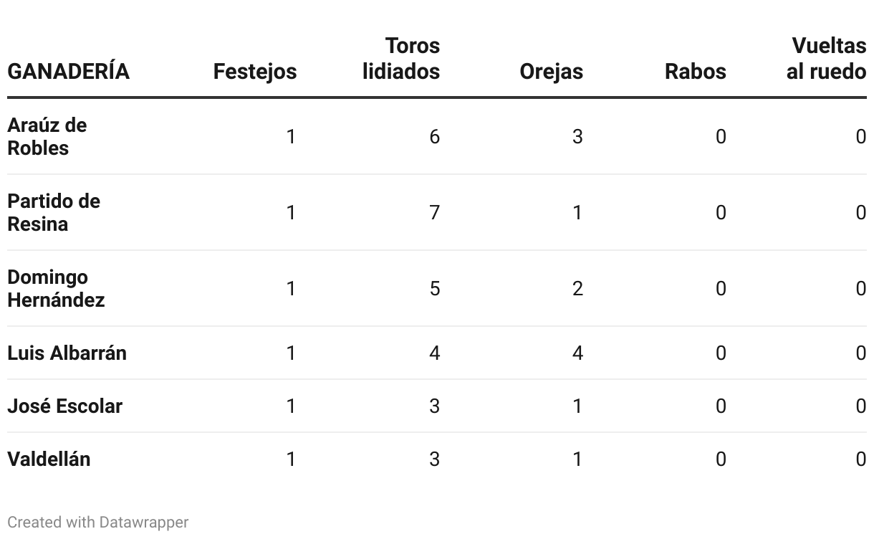Open the Created with Datawrapper link
The image size is (874, 539).
point(97,523)
